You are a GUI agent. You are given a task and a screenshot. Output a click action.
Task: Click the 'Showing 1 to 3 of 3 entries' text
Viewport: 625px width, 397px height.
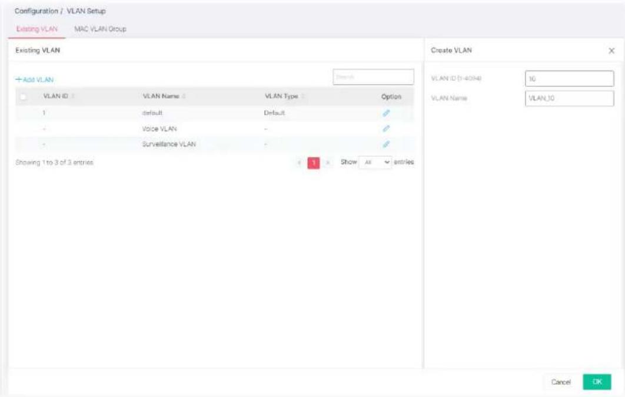pos(54,162)
